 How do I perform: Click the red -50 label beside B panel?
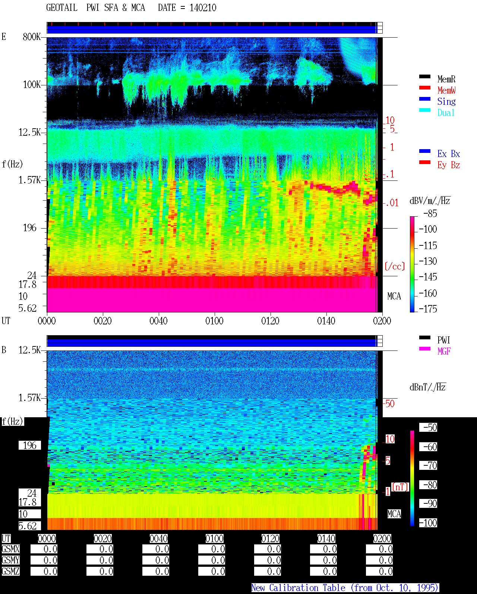(389, 403)
